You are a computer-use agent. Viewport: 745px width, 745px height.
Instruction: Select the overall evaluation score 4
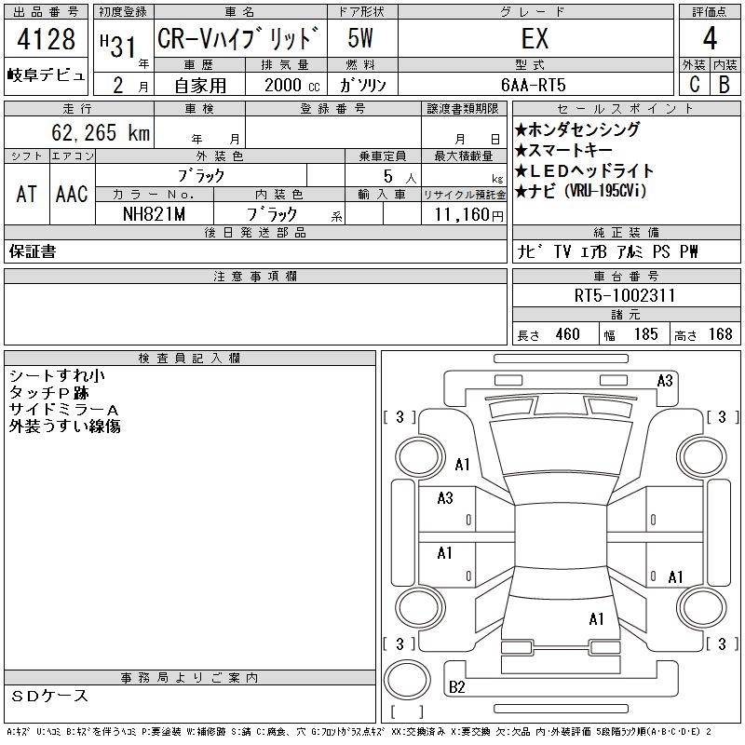tap(709, 39)
